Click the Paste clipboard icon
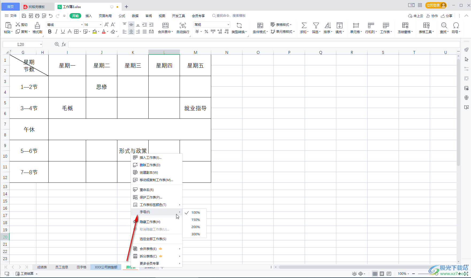Screen dimensions: 471x278 tap(8, 25)
